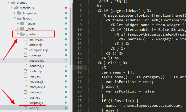Click the cover.ejs file icon
The image size is (186, 112).
[25, 55]
